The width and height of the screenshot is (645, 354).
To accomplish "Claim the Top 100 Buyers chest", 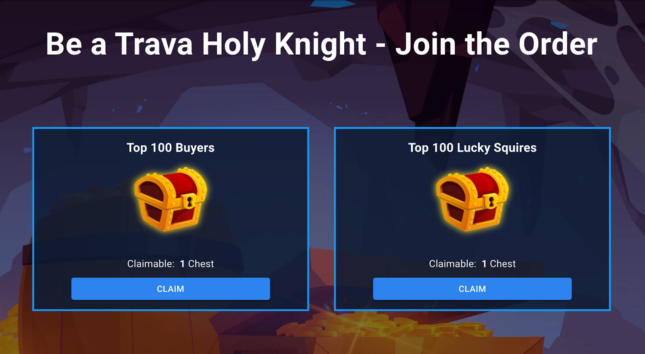I will (x=171, y=289).
